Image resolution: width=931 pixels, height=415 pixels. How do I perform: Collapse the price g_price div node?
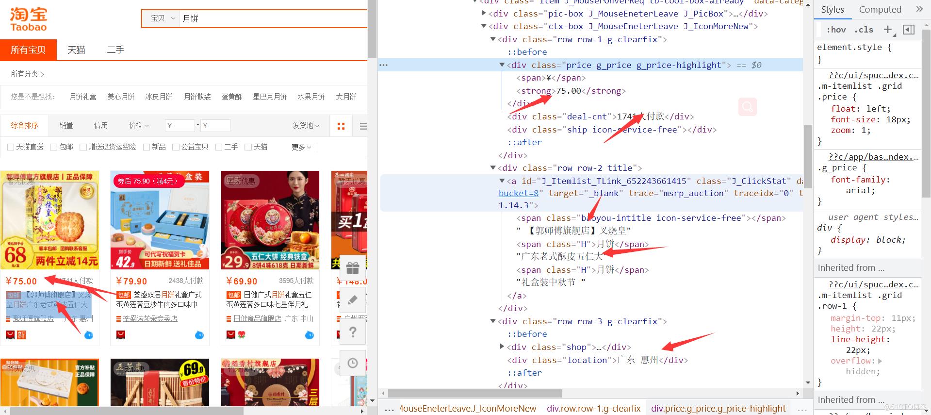pyautogui.click(x=502, y=65)
